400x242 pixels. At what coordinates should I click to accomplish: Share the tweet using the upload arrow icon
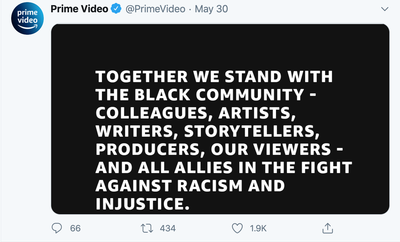coord(327,228)
